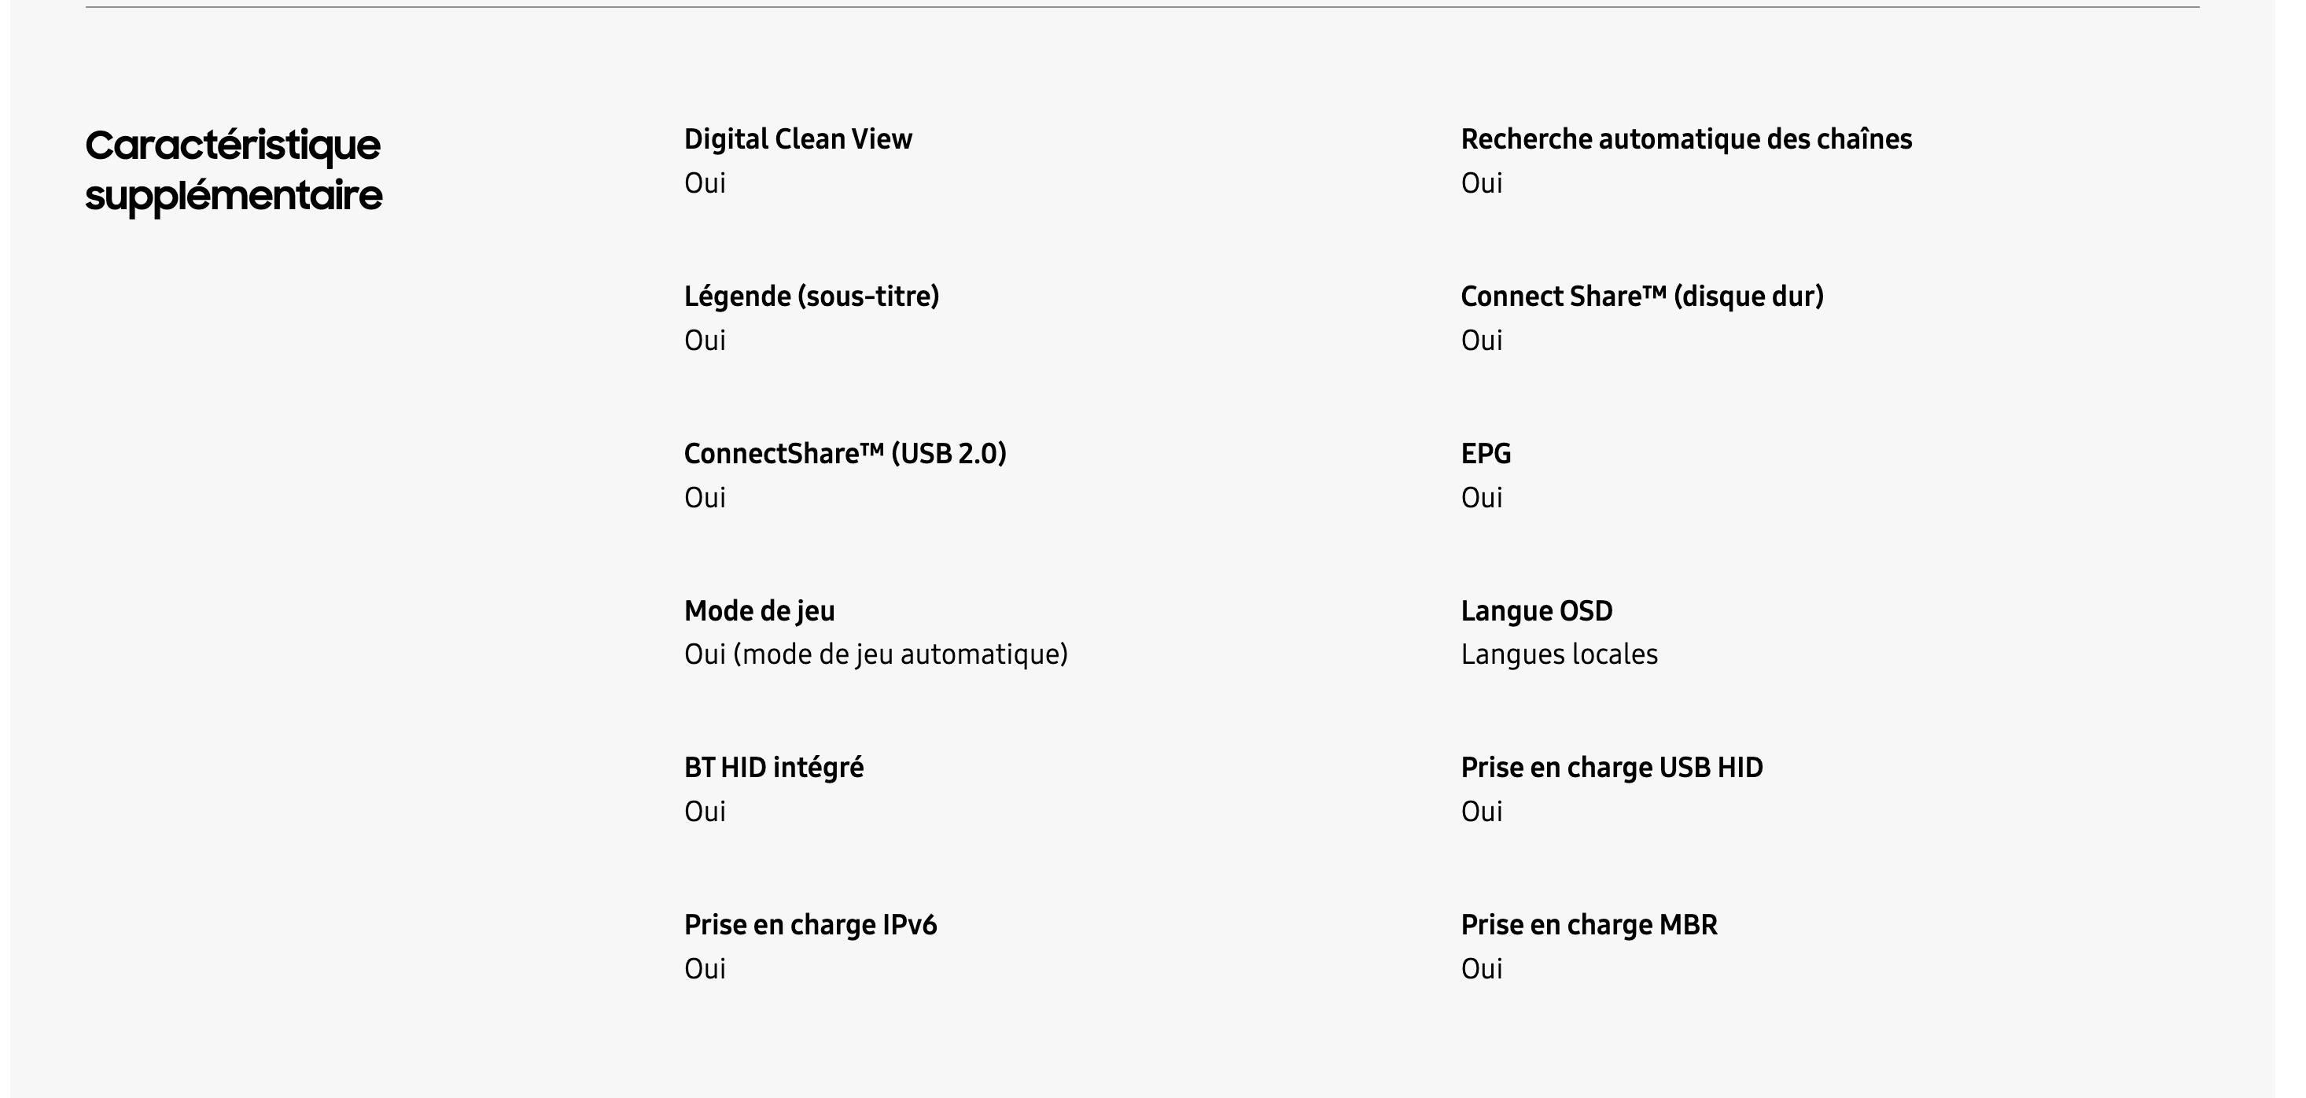Click the 'Caractéristique supplémentaire' section heading
Viewport: 2306px width, 1098px height.
[x=233, y=170]
